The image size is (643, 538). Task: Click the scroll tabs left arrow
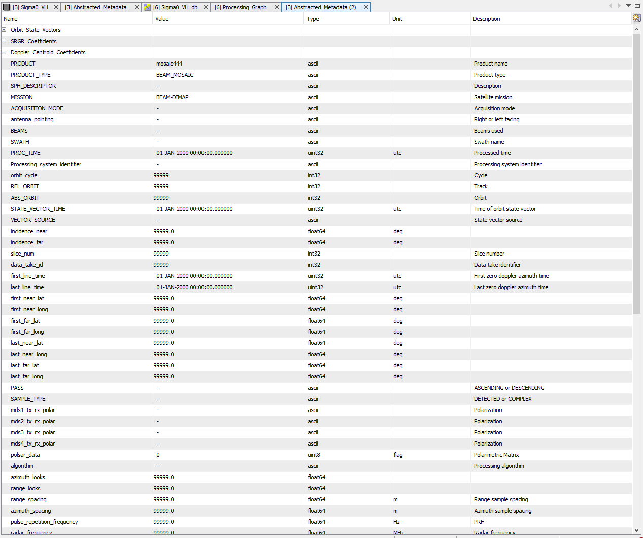click(610, 6)
